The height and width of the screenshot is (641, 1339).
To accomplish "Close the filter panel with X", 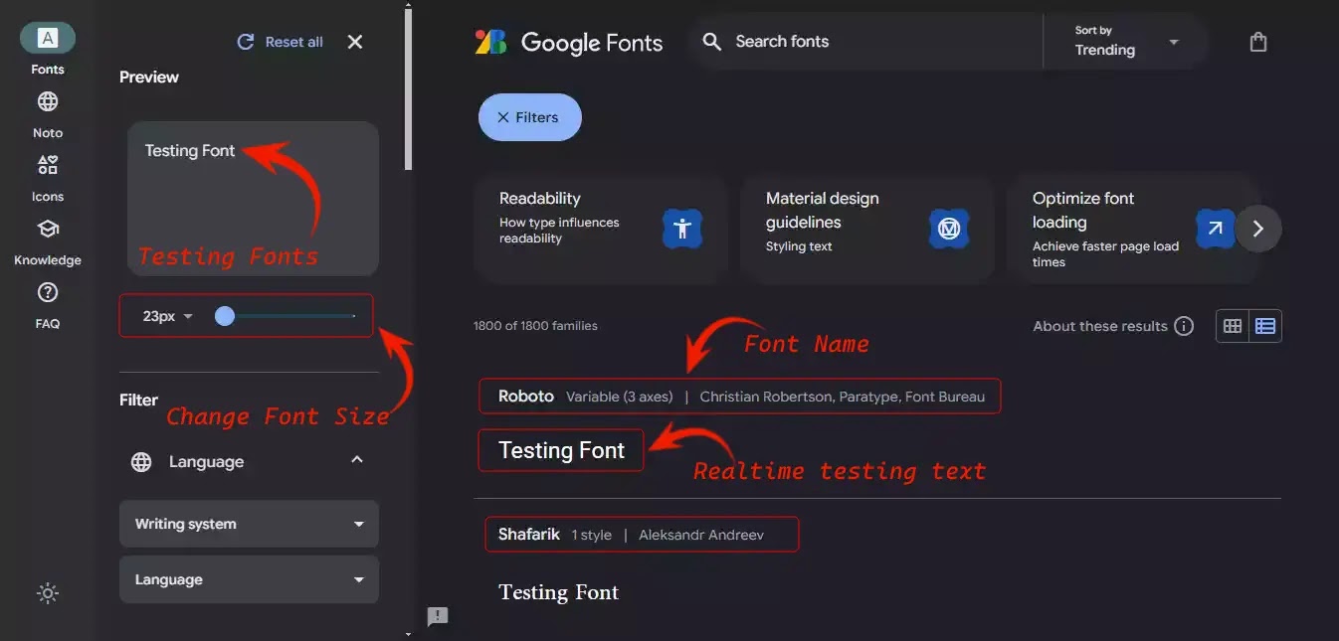I will pos(355,42).
